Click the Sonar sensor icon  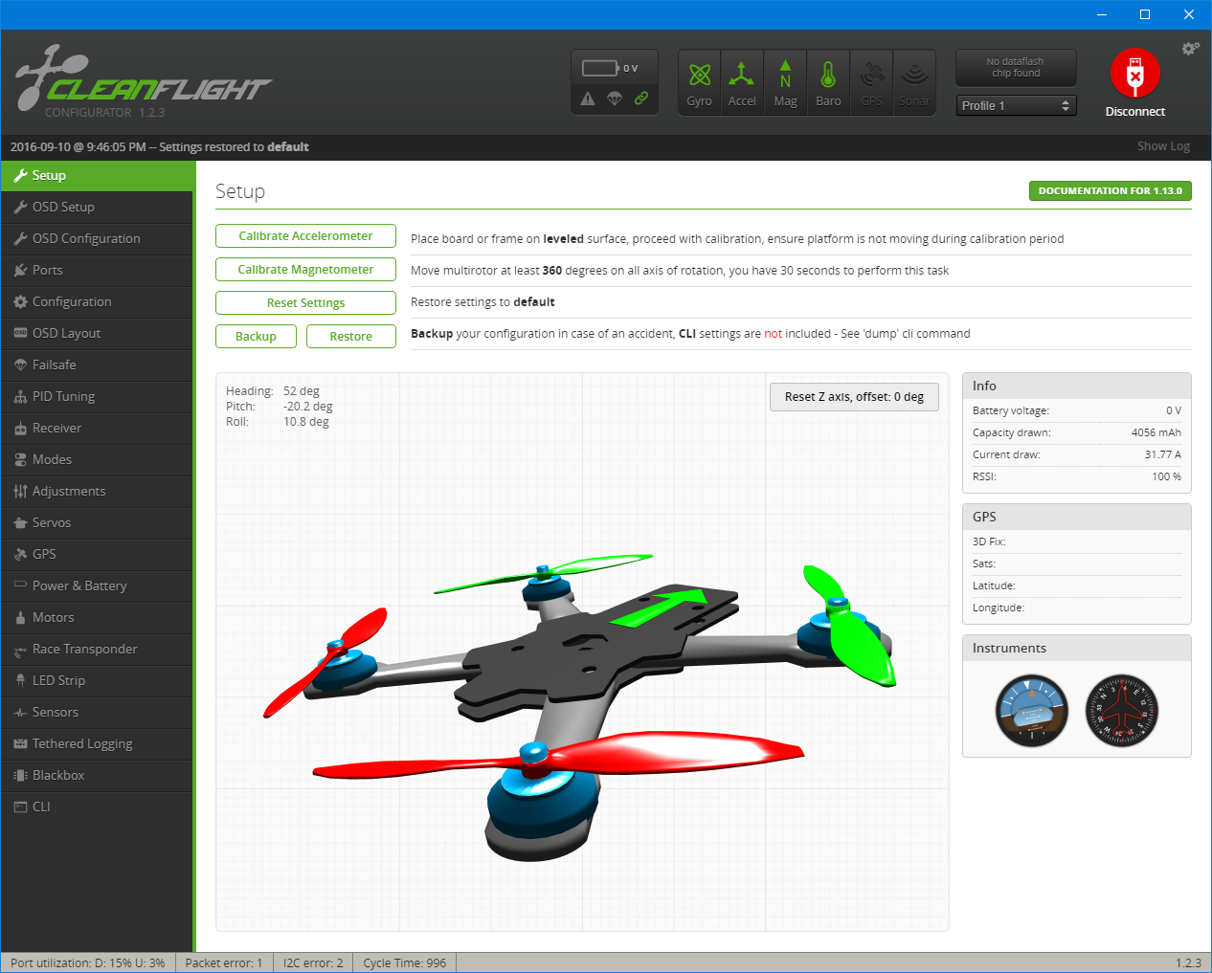click(x=914, y=82)
